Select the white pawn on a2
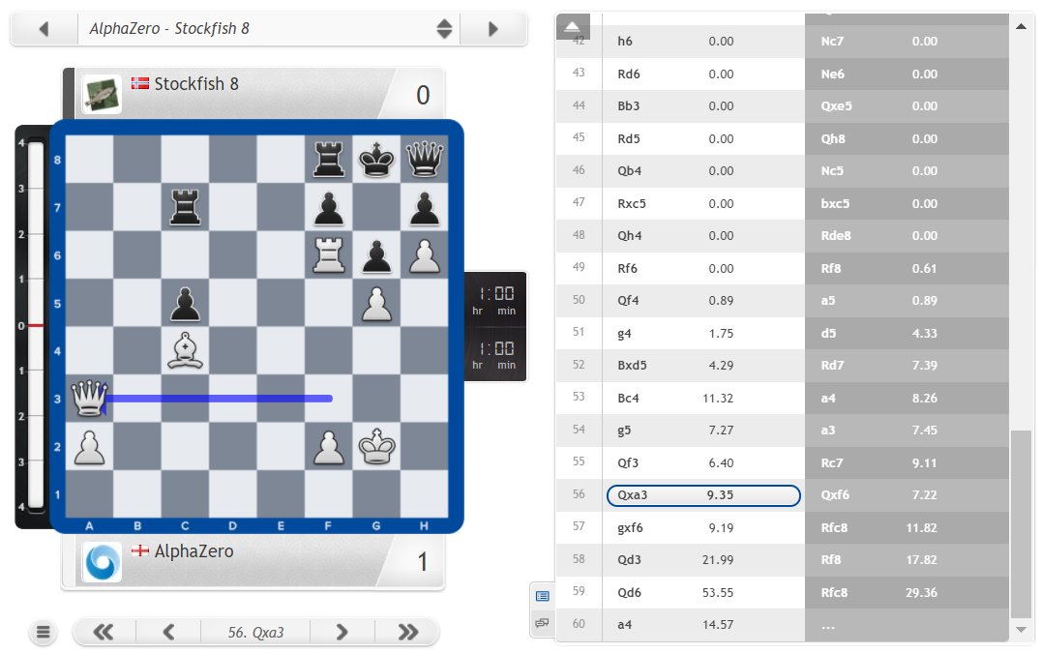This screenshot has height=654, width=1041. (90, 446)
